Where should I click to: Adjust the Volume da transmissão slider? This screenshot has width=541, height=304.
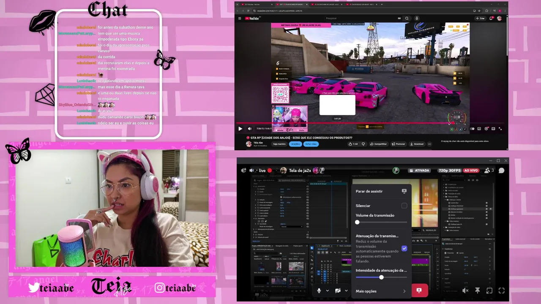381,222
